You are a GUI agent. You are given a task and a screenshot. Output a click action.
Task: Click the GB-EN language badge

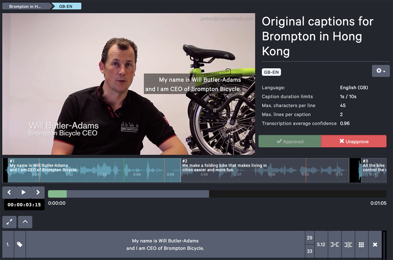(x=271, y=72)
